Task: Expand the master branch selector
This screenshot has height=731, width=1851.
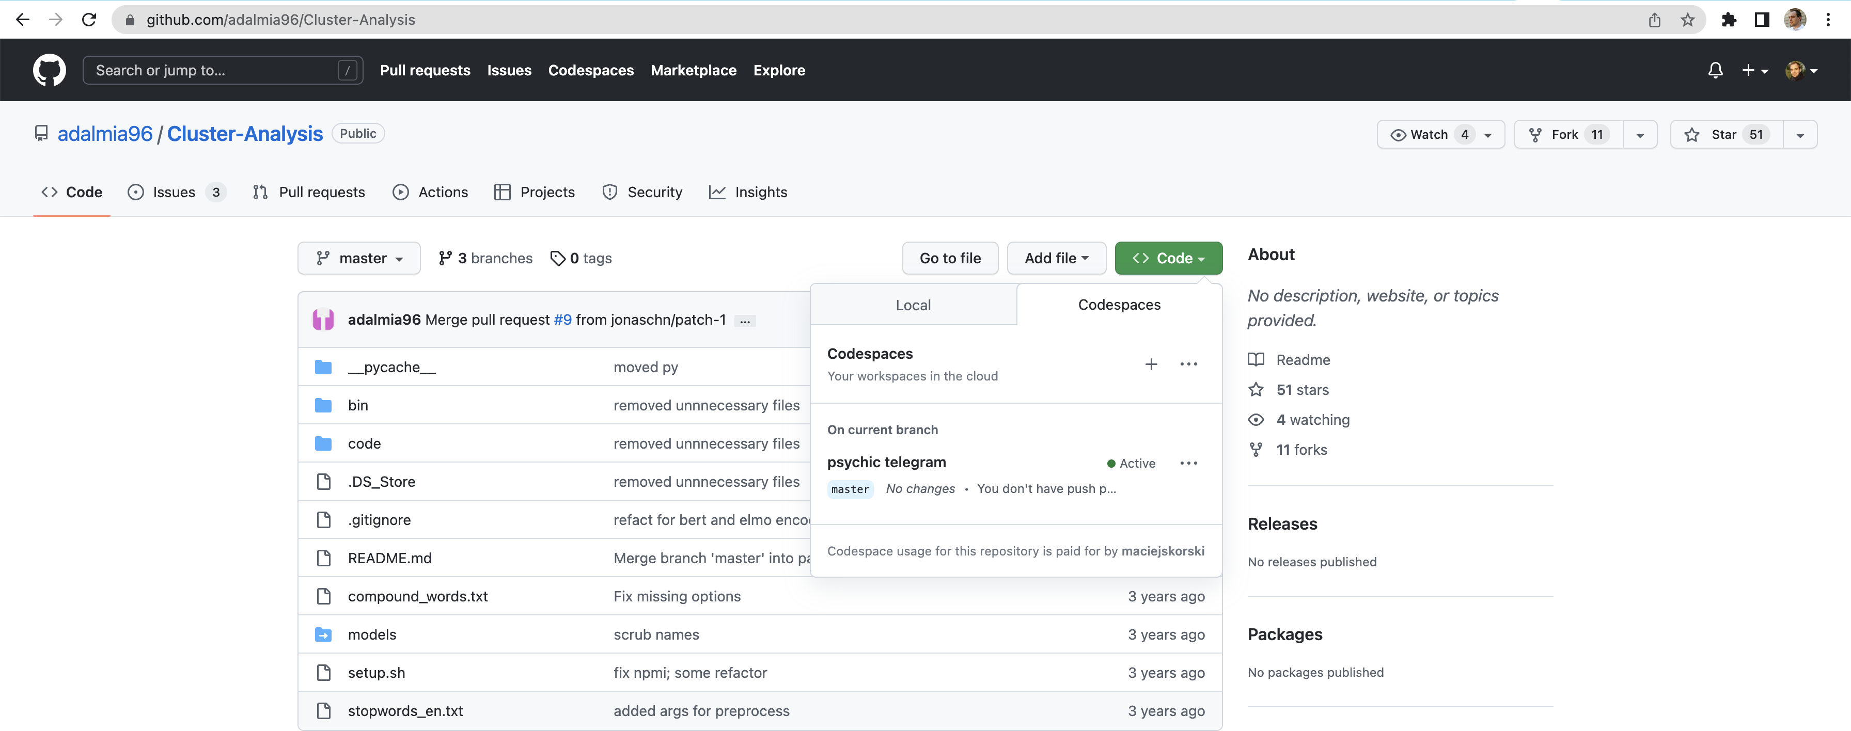Action: [359, 258]
